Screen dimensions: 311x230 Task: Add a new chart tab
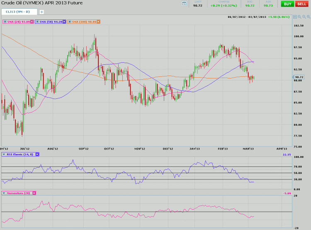coord(41,12)
